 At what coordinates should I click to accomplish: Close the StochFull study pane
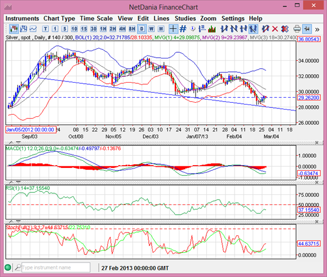(317, 222)
